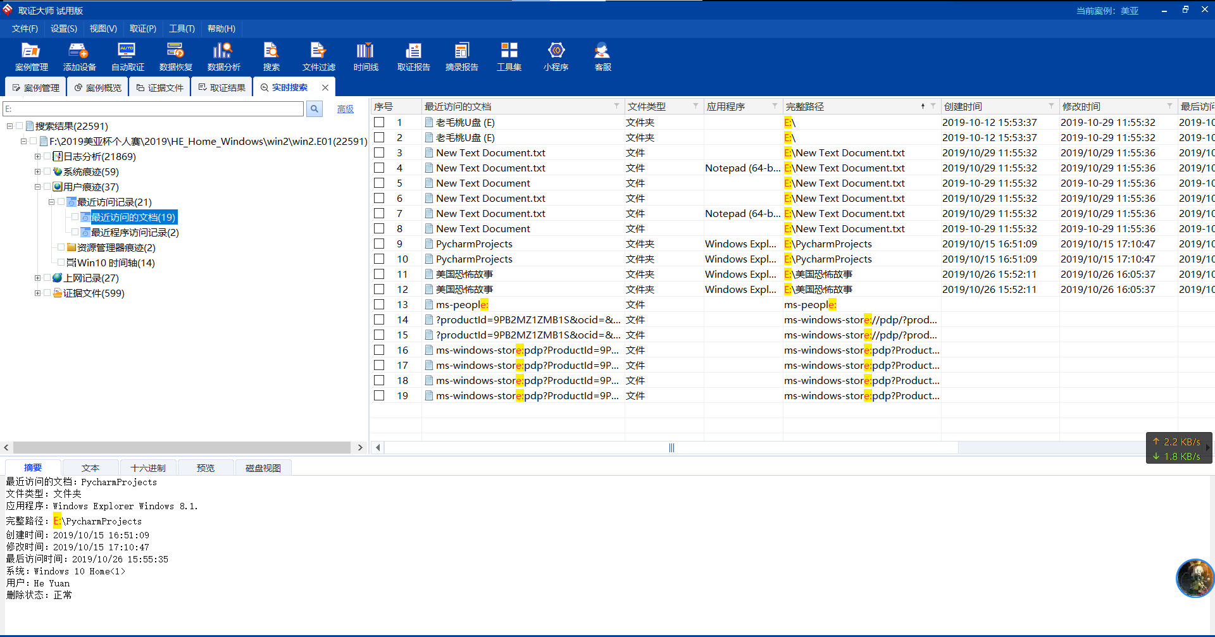Click the tree scrollbar right arrow
The width and height of the screenshot is (1215, 637).
[x=360, y=447]
